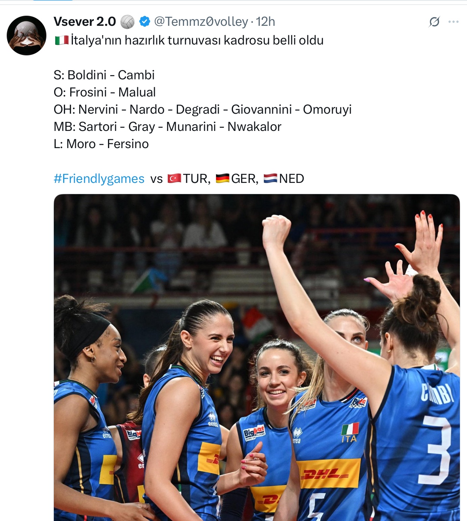Select the blue-underlined active tab at top

53,1
